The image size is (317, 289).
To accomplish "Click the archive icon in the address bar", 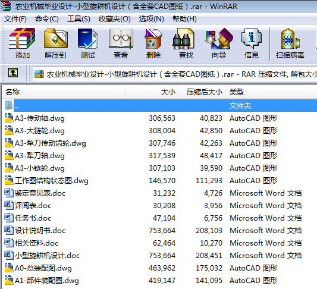I will coord(39,74).
